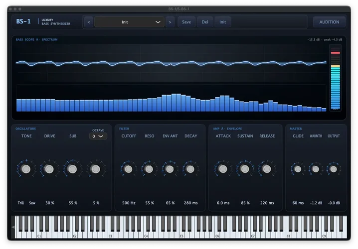Open the Octave dropdown showing 0
Viewport: 358px width, 249px height.
98,136
